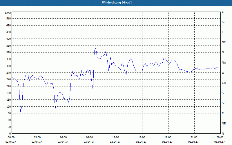Viewport: 232px width, 145px height.
Task: Select the 90 y-axis value
Action: coord(9,113)
